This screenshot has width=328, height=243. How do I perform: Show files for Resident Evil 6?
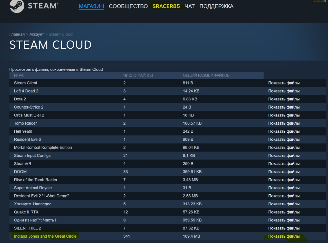click(x=284, y=140)
